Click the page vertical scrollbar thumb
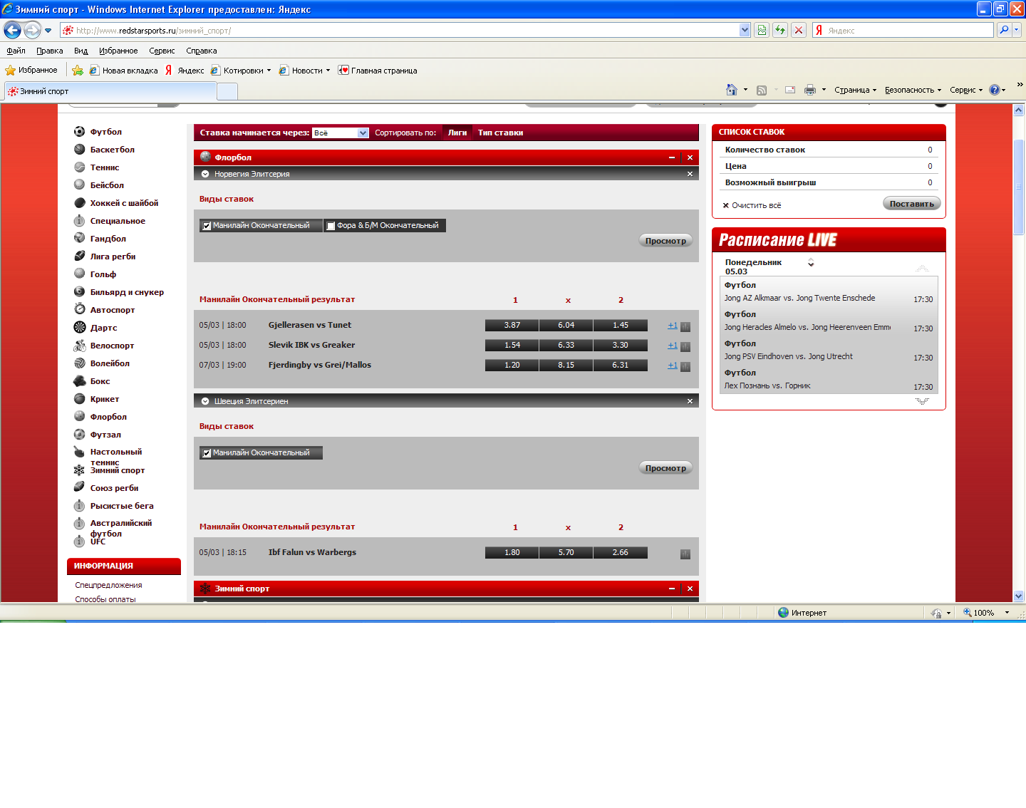1026x808 pixels. pyautogui.click(x=1018, y=185)
